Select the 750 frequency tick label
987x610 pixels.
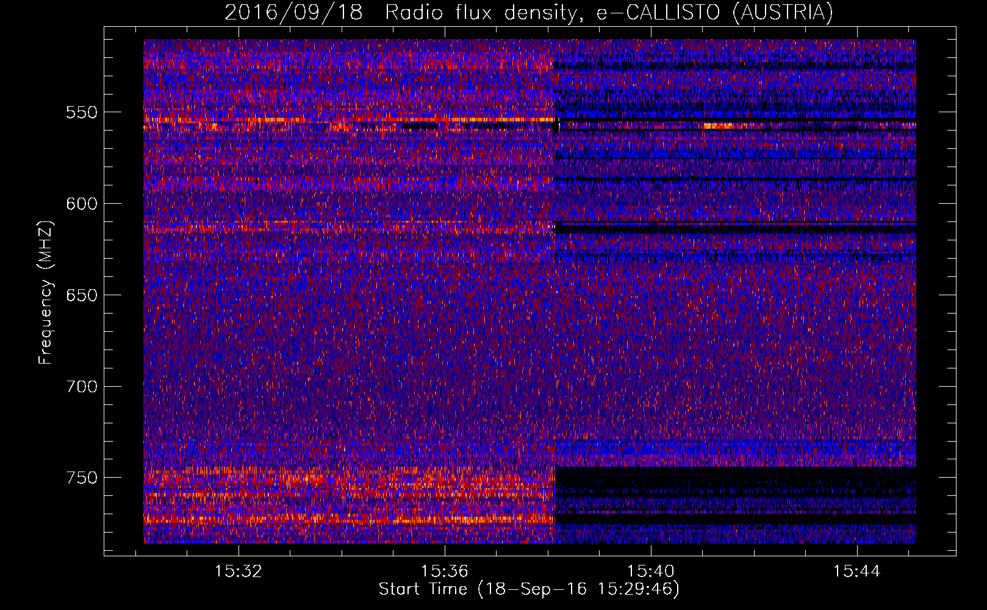click(x=82, y=478)
